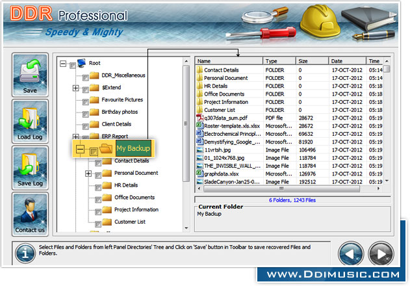Select the My Backup tree label

coord(133,148)
